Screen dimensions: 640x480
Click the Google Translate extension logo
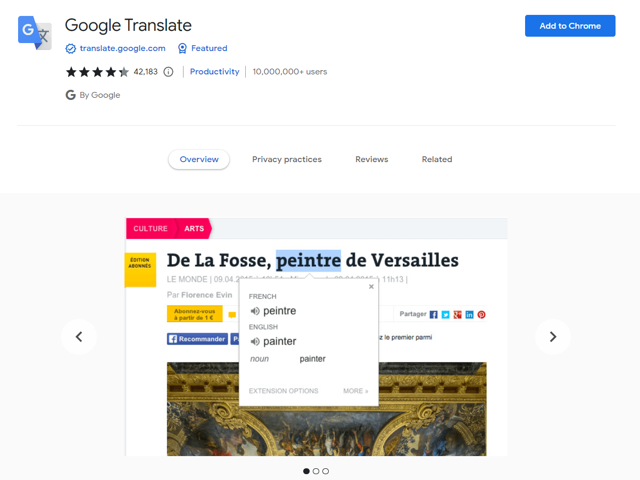click(x=34, y=32)
